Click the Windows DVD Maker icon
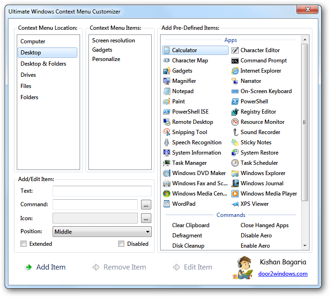Viewport: 330px width, 297px height. pos(167,173)
